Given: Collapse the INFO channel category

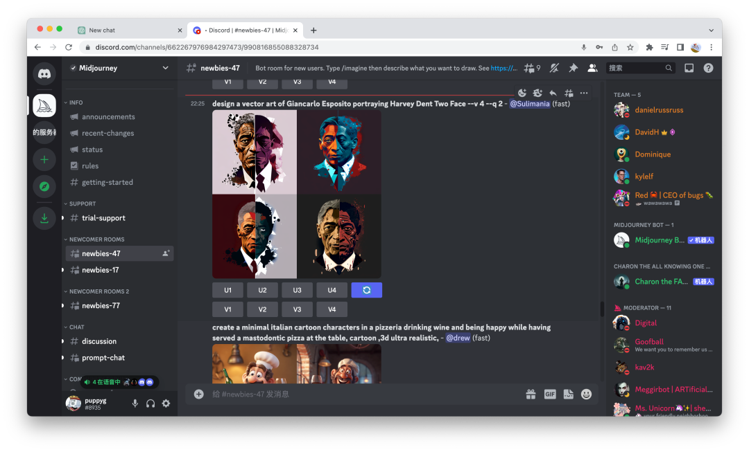Looking at the screenshot, I should 76,102.
